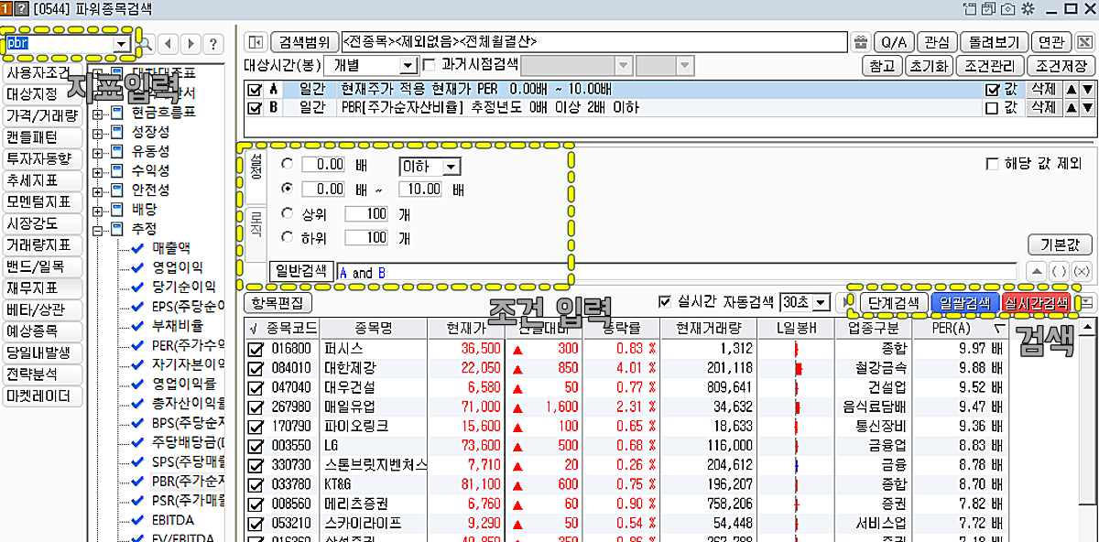The width and height of the screenshot is (1099, 542).
Task: Open the pbr search combo box dropdown
Action: [x=121, y=44]
